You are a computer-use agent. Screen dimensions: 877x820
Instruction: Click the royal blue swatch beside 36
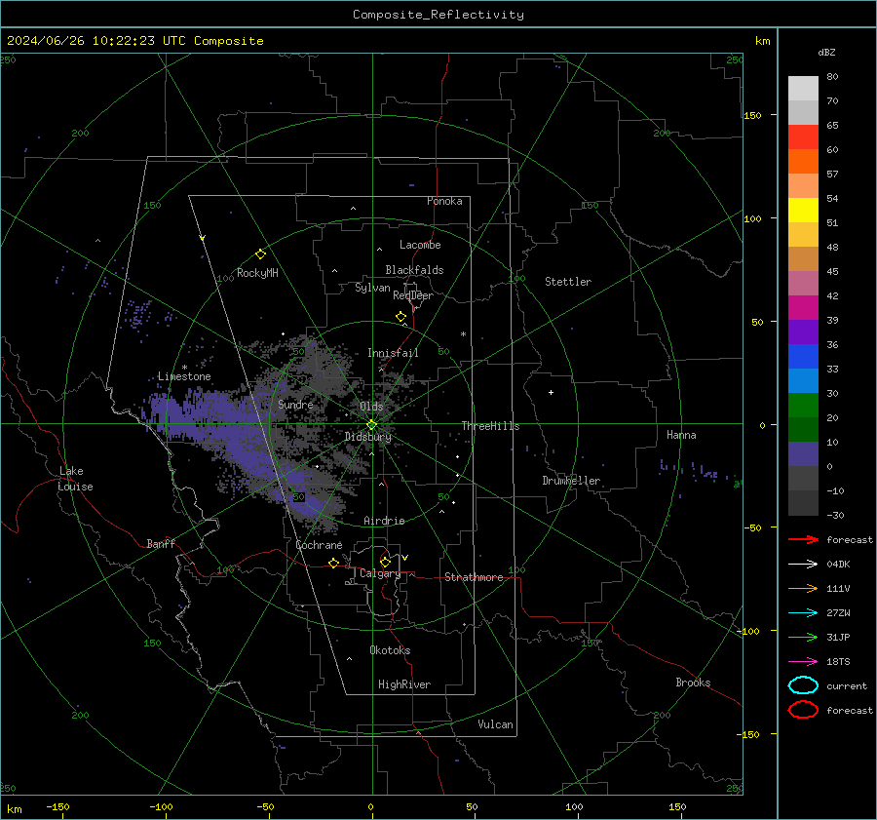click(803, 357)
